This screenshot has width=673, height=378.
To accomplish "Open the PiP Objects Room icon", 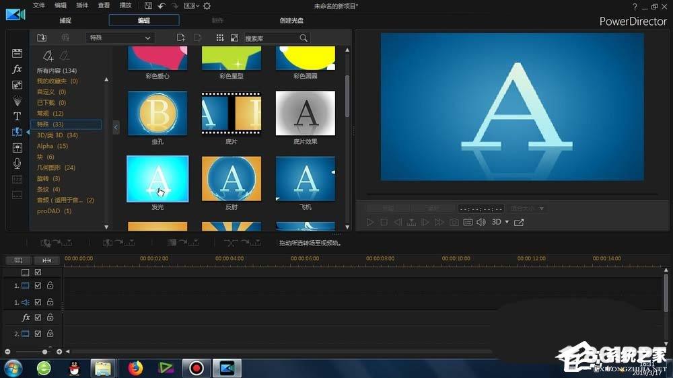I will coord(17,85).
